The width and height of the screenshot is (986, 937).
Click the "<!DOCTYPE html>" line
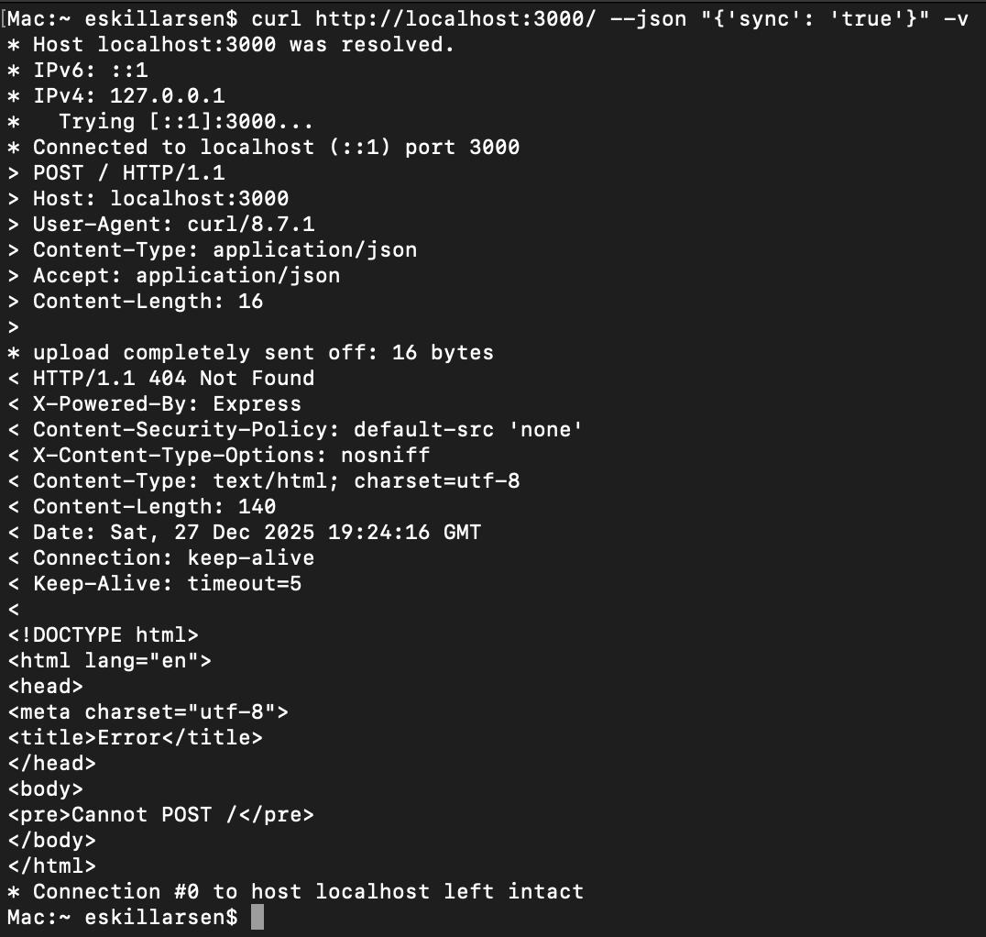[x=103, y=634]
